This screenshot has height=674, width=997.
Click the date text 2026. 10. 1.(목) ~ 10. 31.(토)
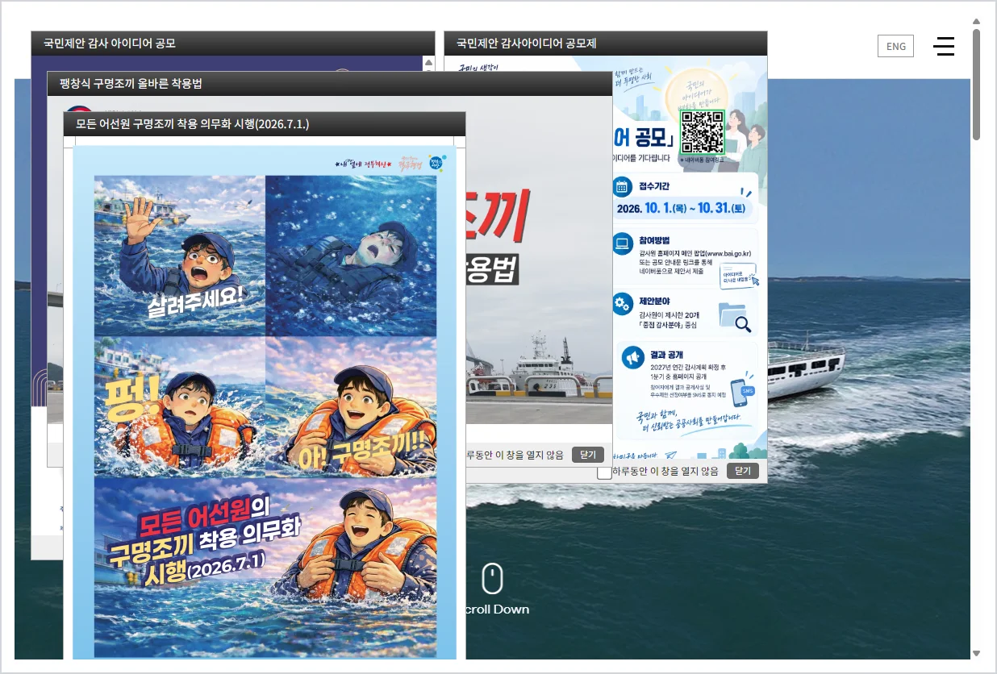(x=680, y=208)
